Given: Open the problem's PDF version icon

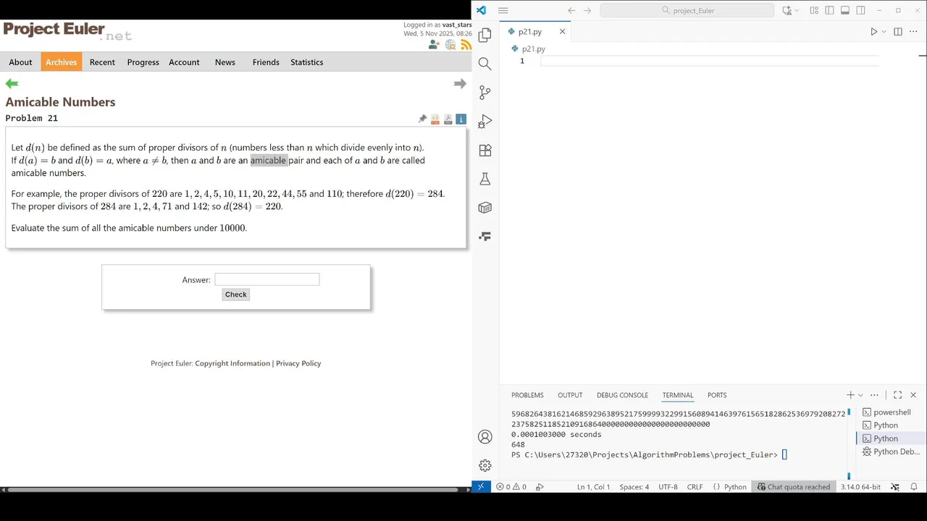Looking at the screenshot, I should click(448, 119).
